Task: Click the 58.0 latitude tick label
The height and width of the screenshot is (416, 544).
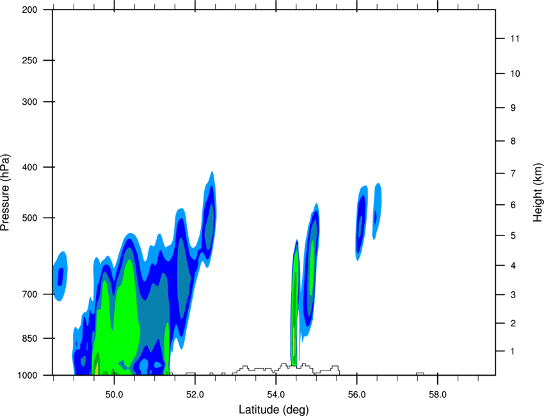Action: (x=438, y=395)
